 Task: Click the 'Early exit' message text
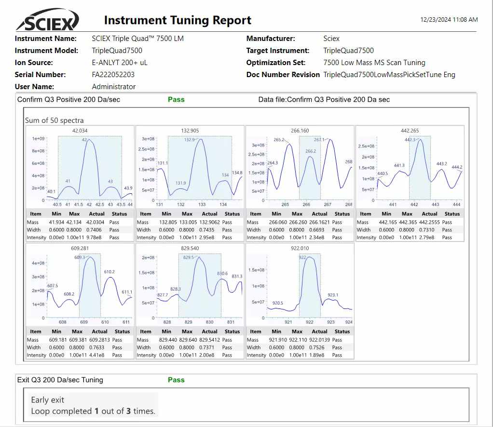[48, 400]
